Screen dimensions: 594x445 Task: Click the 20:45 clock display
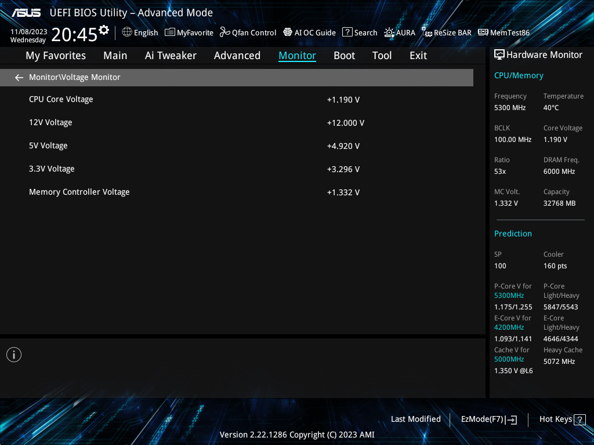click(x=74, y=35)
